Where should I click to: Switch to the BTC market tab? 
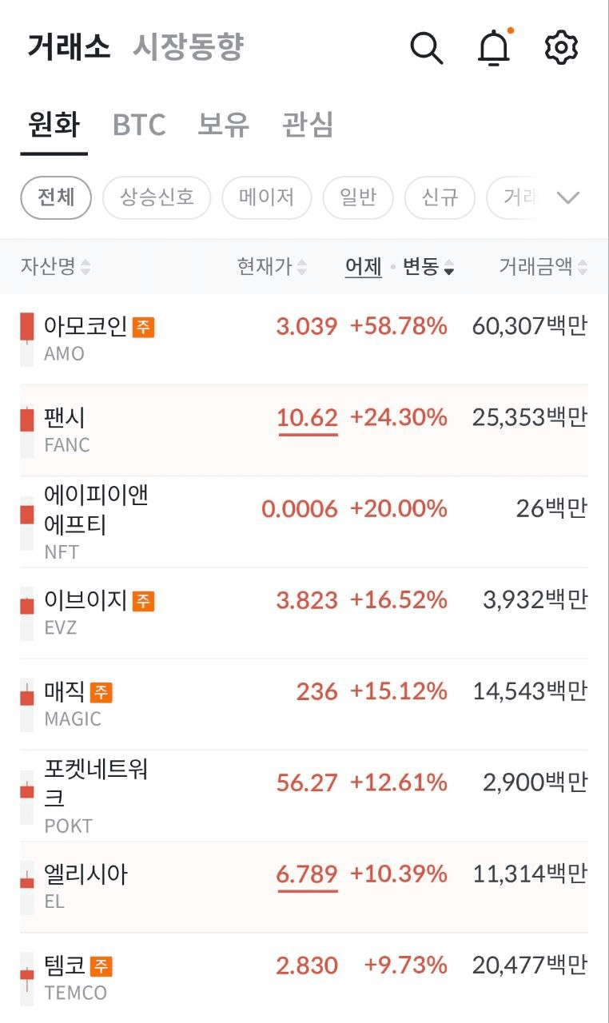tap(139, 125)
